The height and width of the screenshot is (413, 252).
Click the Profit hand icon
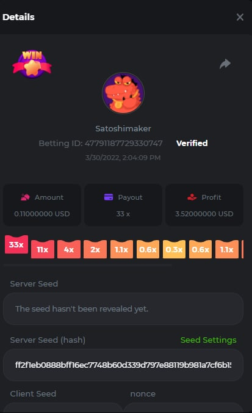pos(192,197)
